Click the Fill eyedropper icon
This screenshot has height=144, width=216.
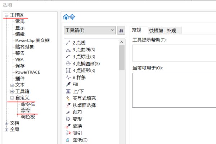[68, 84]
